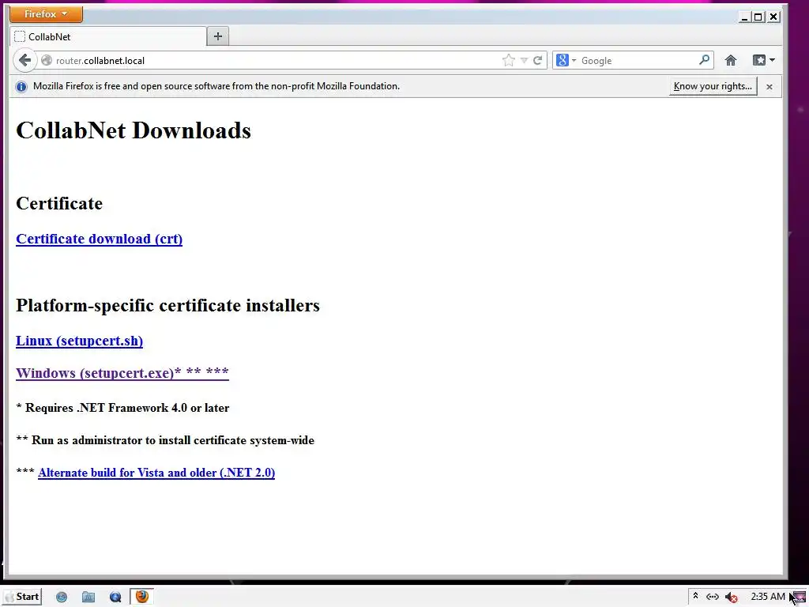This screenshot has width=809, height=607.
Task: Open the Start menu
Action: pos(22,597)
